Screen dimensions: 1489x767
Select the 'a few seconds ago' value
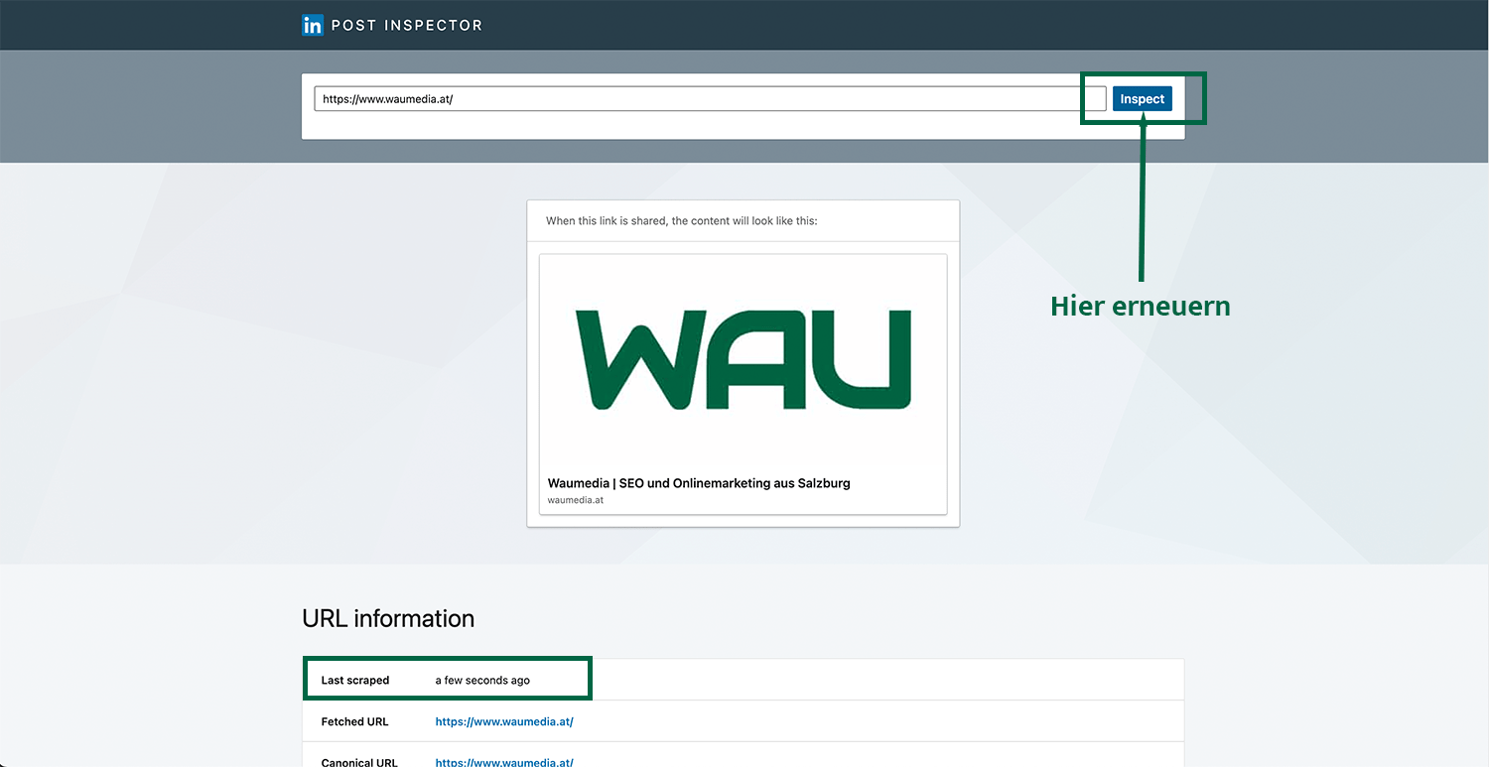(482, 681)
